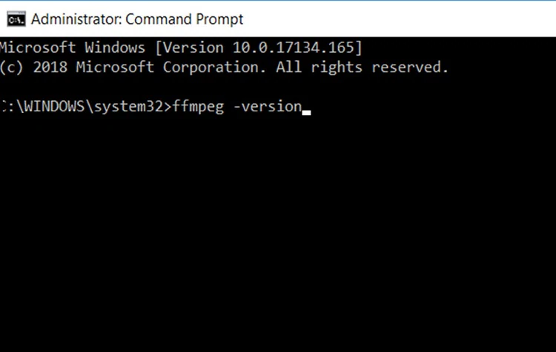Viewport: 556px width, 352px height.
Task: Click the empty black console area below the prompt
Action: [278, 238]
